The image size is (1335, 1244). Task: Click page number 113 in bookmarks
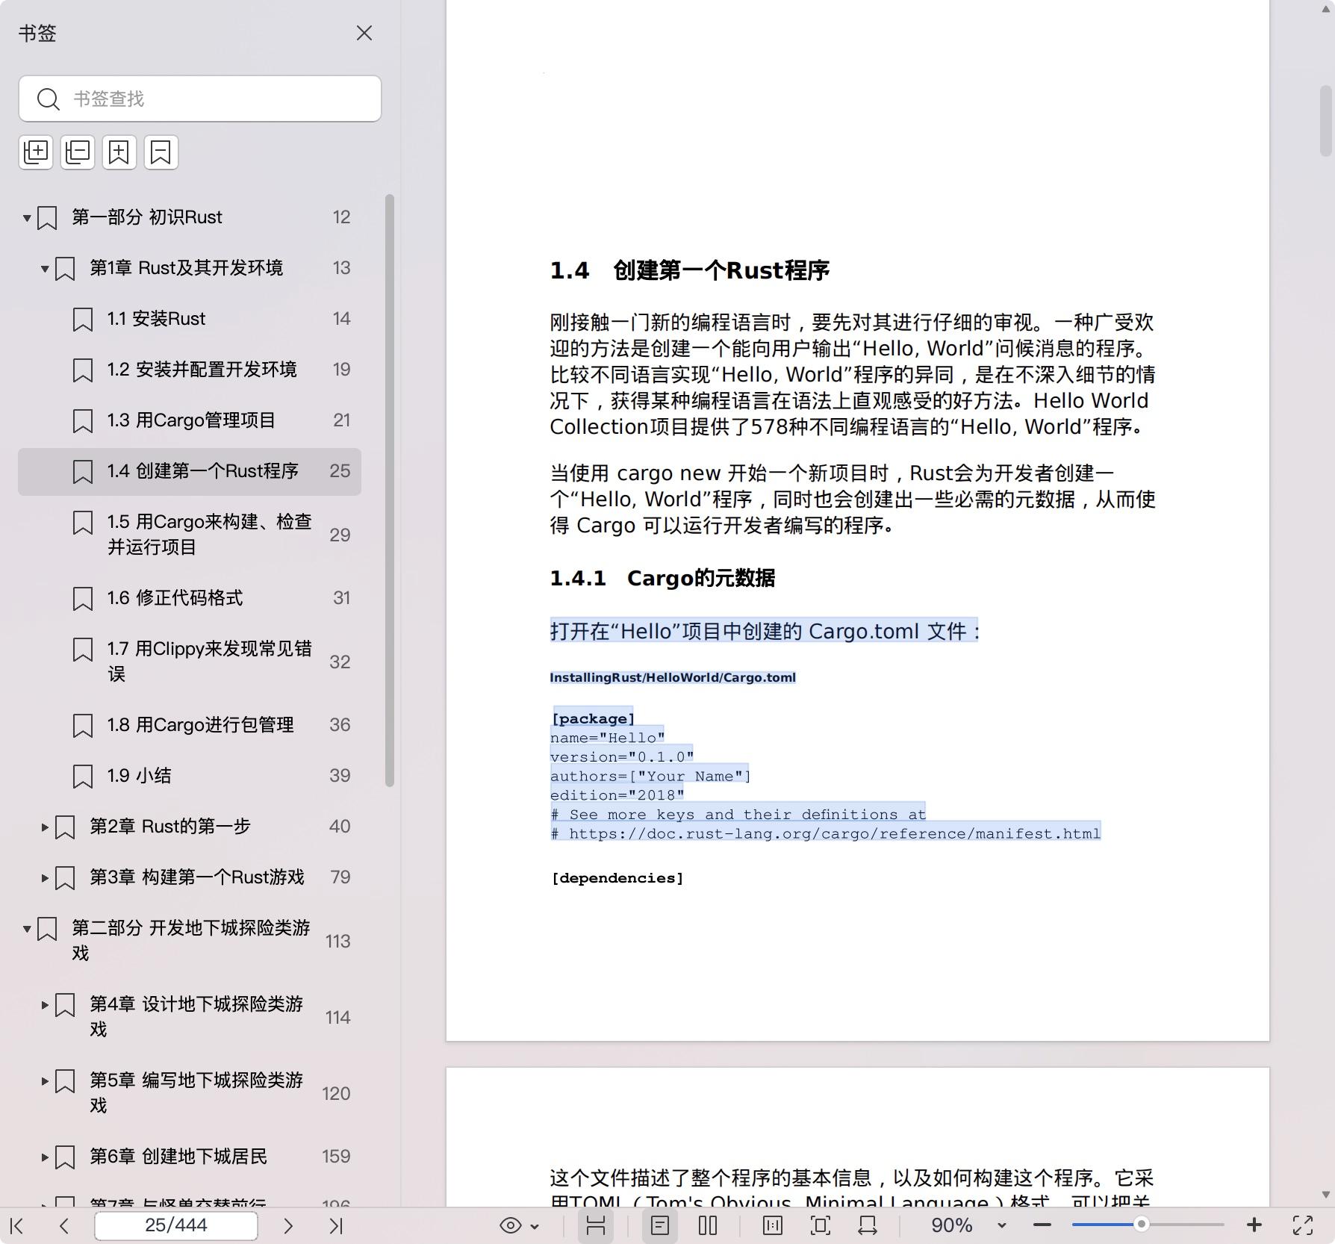337,941
